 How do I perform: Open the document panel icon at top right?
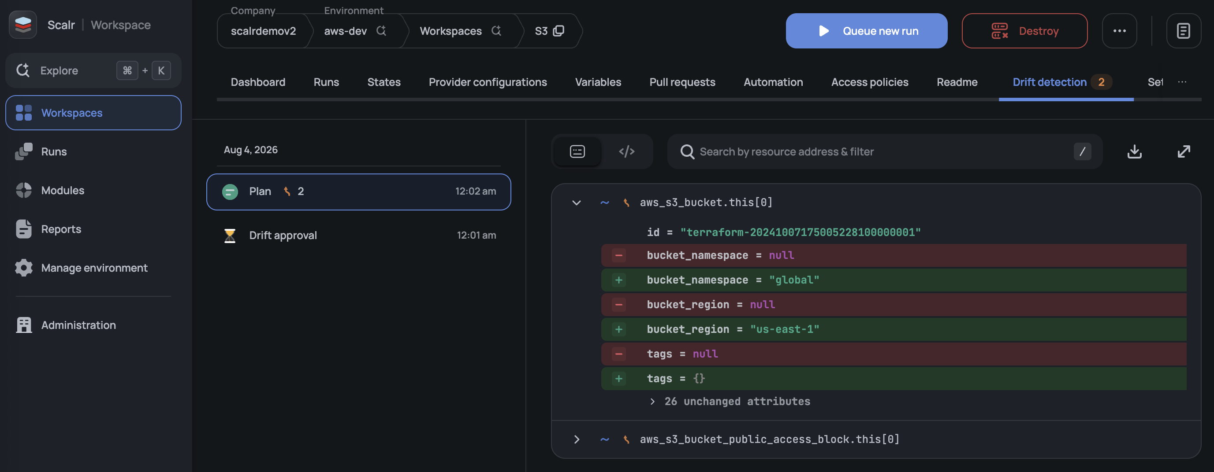coord(1184,31)
